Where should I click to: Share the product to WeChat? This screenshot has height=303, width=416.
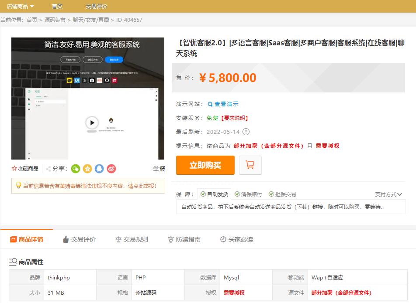[75, 169]
